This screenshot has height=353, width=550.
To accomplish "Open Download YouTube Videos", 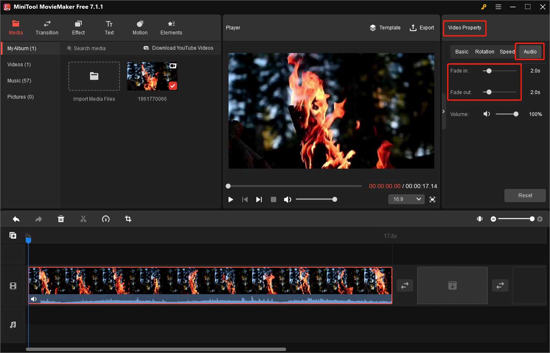I will pos(178,48).
